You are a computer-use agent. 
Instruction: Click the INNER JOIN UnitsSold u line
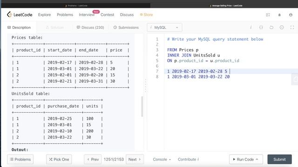[194, 55]
